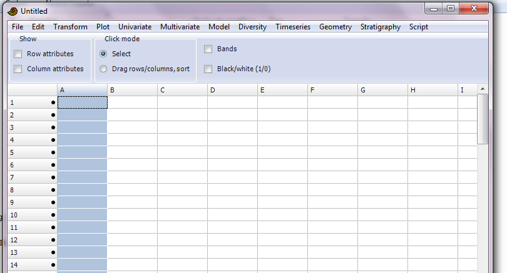Select the row 5 header
Viewport: 507px width, 273px height.
[x=31, y=152]
